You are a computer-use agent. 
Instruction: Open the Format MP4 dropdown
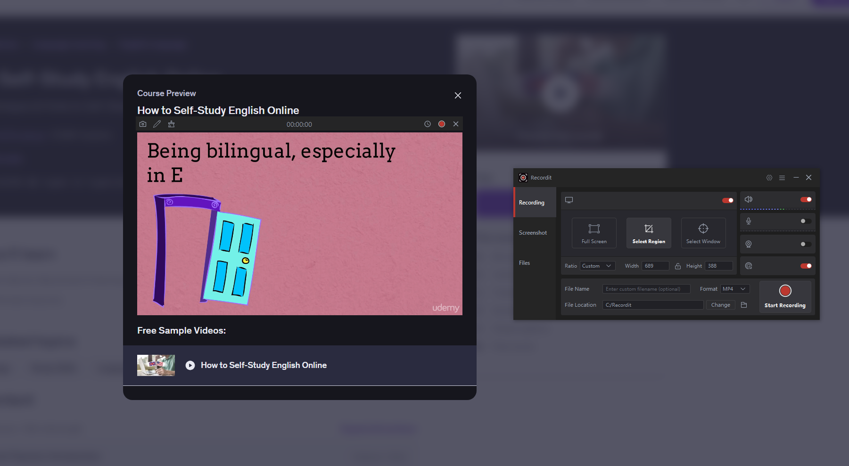tap(734, 289)
